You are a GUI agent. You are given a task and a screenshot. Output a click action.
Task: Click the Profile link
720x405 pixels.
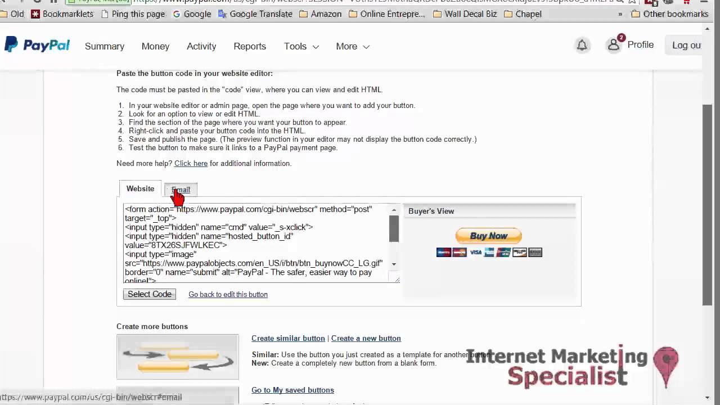640,44
